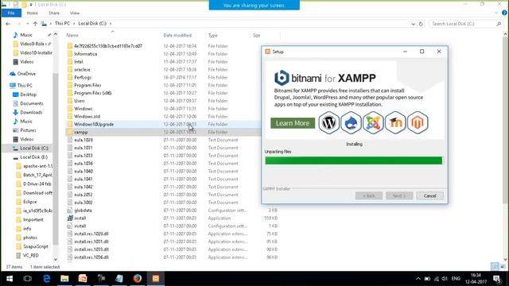Select the oraclexe folder

pyautogui.click(x=82, y=69)
